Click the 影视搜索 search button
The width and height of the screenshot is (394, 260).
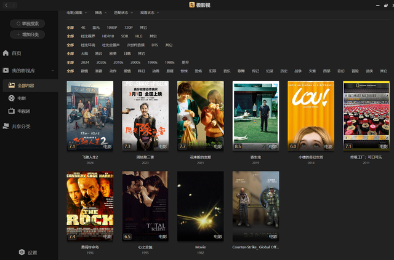[27, 23]
